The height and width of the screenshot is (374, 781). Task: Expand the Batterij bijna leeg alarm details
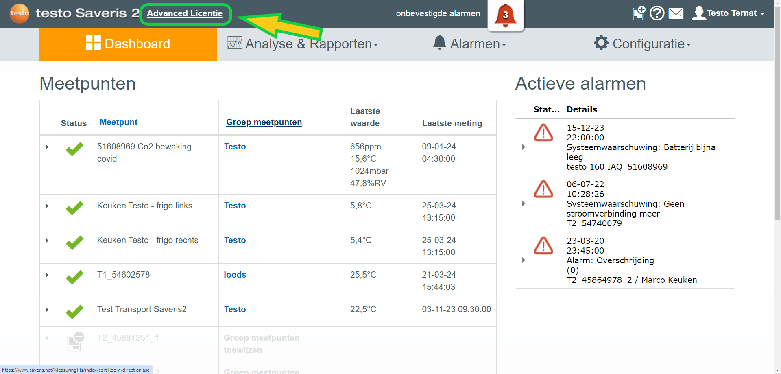click(x=524, y=147)
